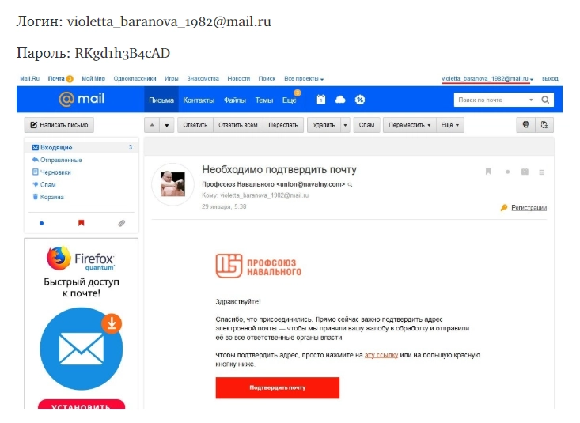
Task: Click the refresh mail icon in toolbar
Action: click(x=544, y=125)
